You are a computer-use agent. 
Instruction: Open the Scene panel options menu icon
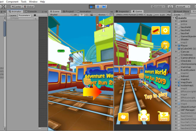point(111,12)
